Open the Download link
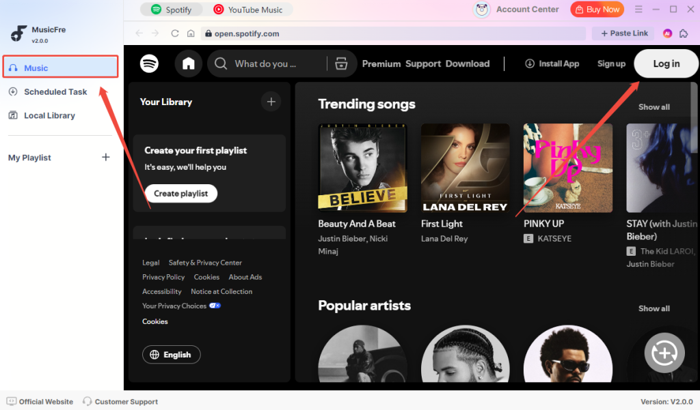 point(468,63)
